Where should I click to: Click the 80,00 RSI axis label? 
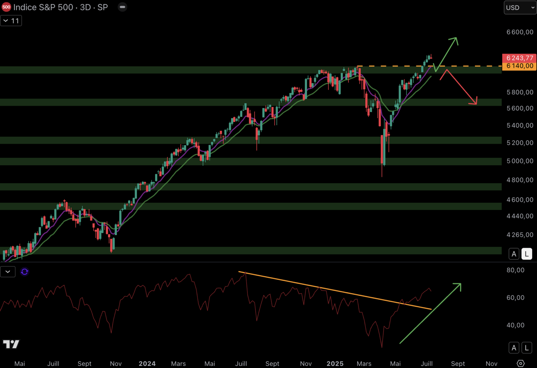[x=516, y=270]
